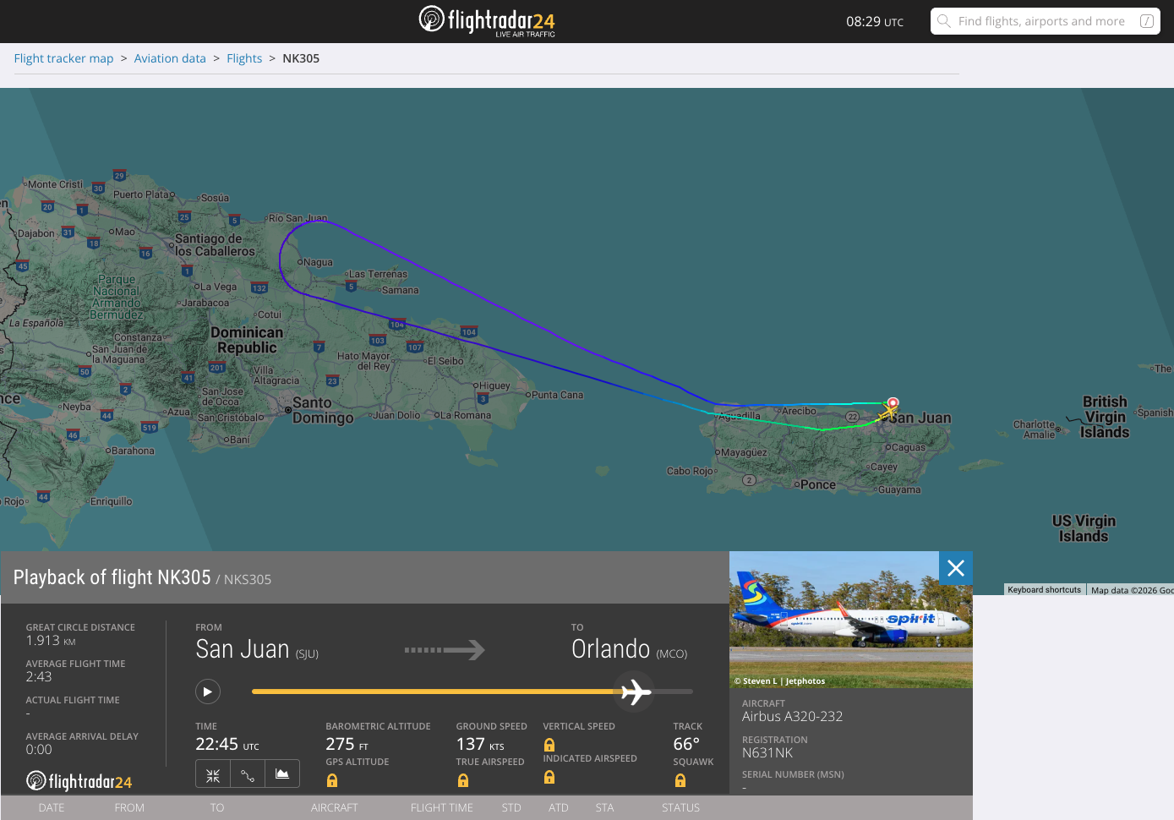Open the Keyboard shortcuts map link

pos(1044,590)
